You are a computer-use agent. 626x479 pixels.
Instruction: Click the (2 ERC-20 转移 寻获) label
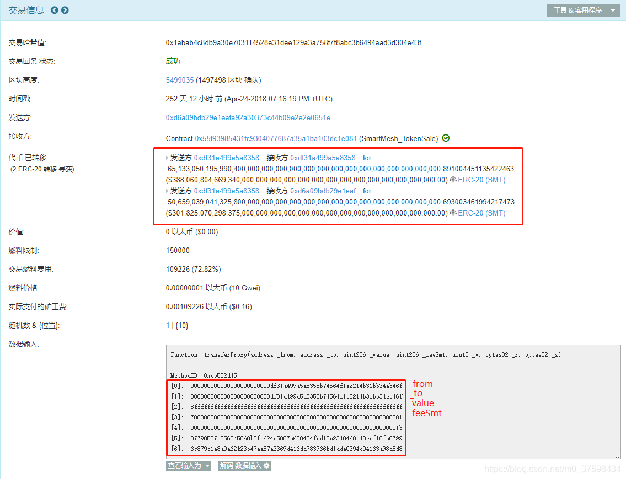coord(42,169)
